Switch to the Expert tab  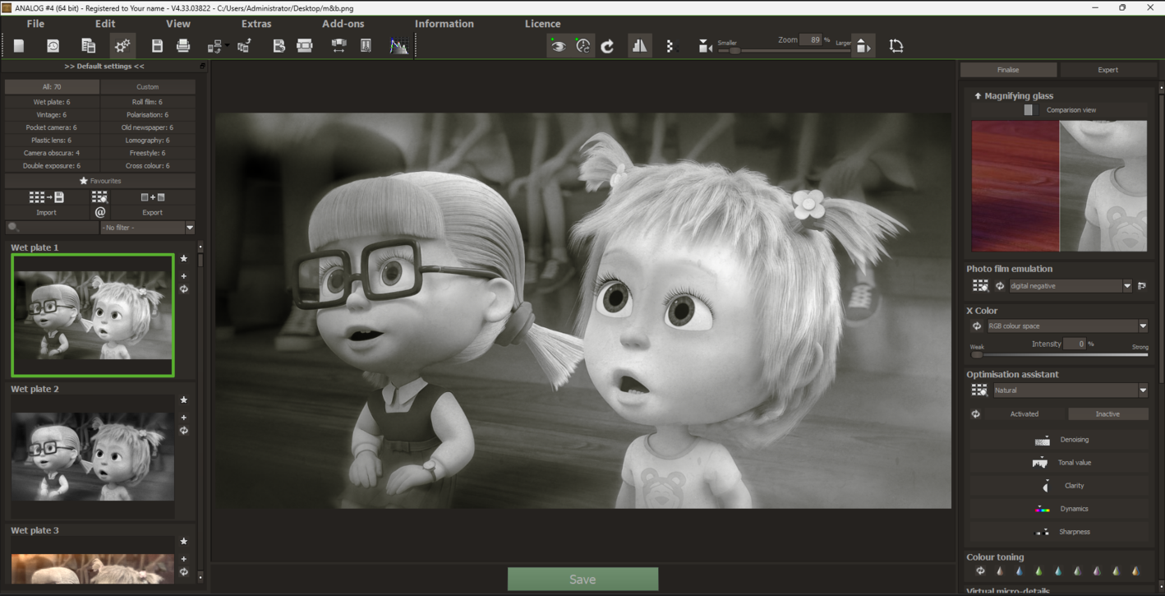click(1107, 70)
